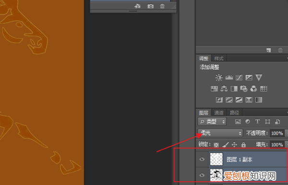This screenshot has height=185, width=288.
Task: Lock layer position move icon
Action: coord(234,145)
